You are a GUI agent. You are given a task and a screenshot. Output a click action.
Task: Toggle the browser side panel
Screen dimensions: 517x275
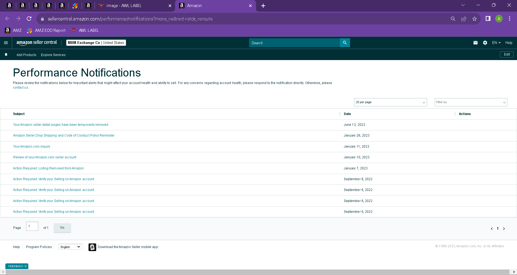pos(488,19)
